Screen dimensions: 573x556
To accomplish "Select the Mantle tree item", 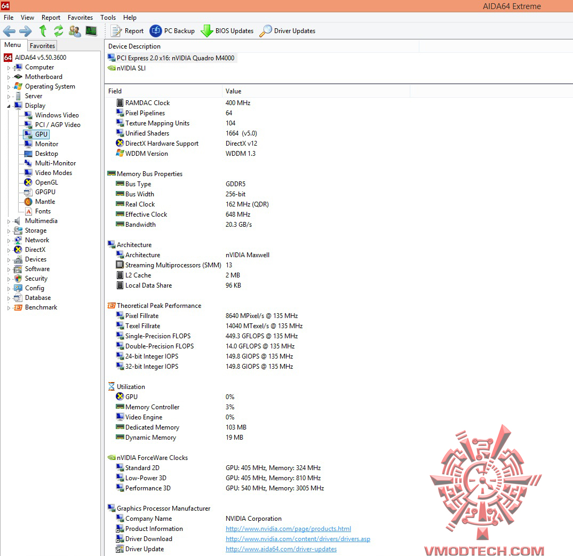I will tap(45, 201).
